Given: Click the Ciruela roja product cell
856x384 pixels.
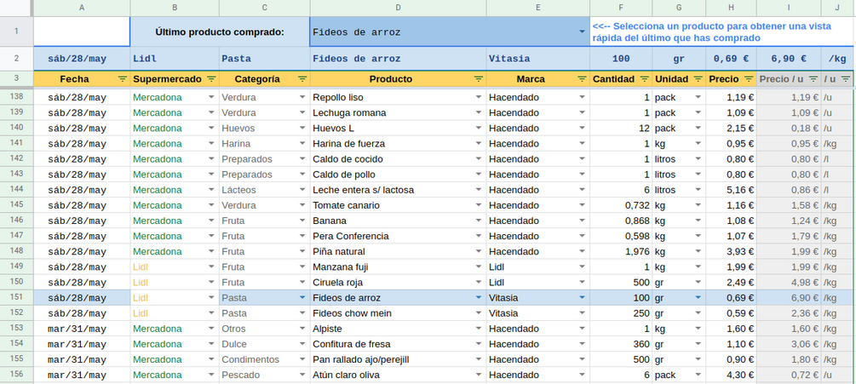Looking at the screenshot, I should 398,283.
